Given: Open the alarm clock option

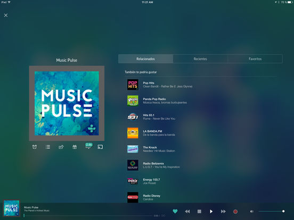Looking at the screenshot, I should 35,147.
